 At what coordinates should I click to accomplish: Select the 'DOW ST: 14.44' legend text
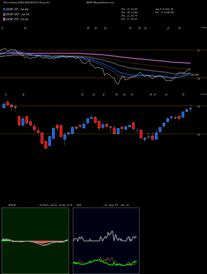pyautogui.click(x=17, y=9)
